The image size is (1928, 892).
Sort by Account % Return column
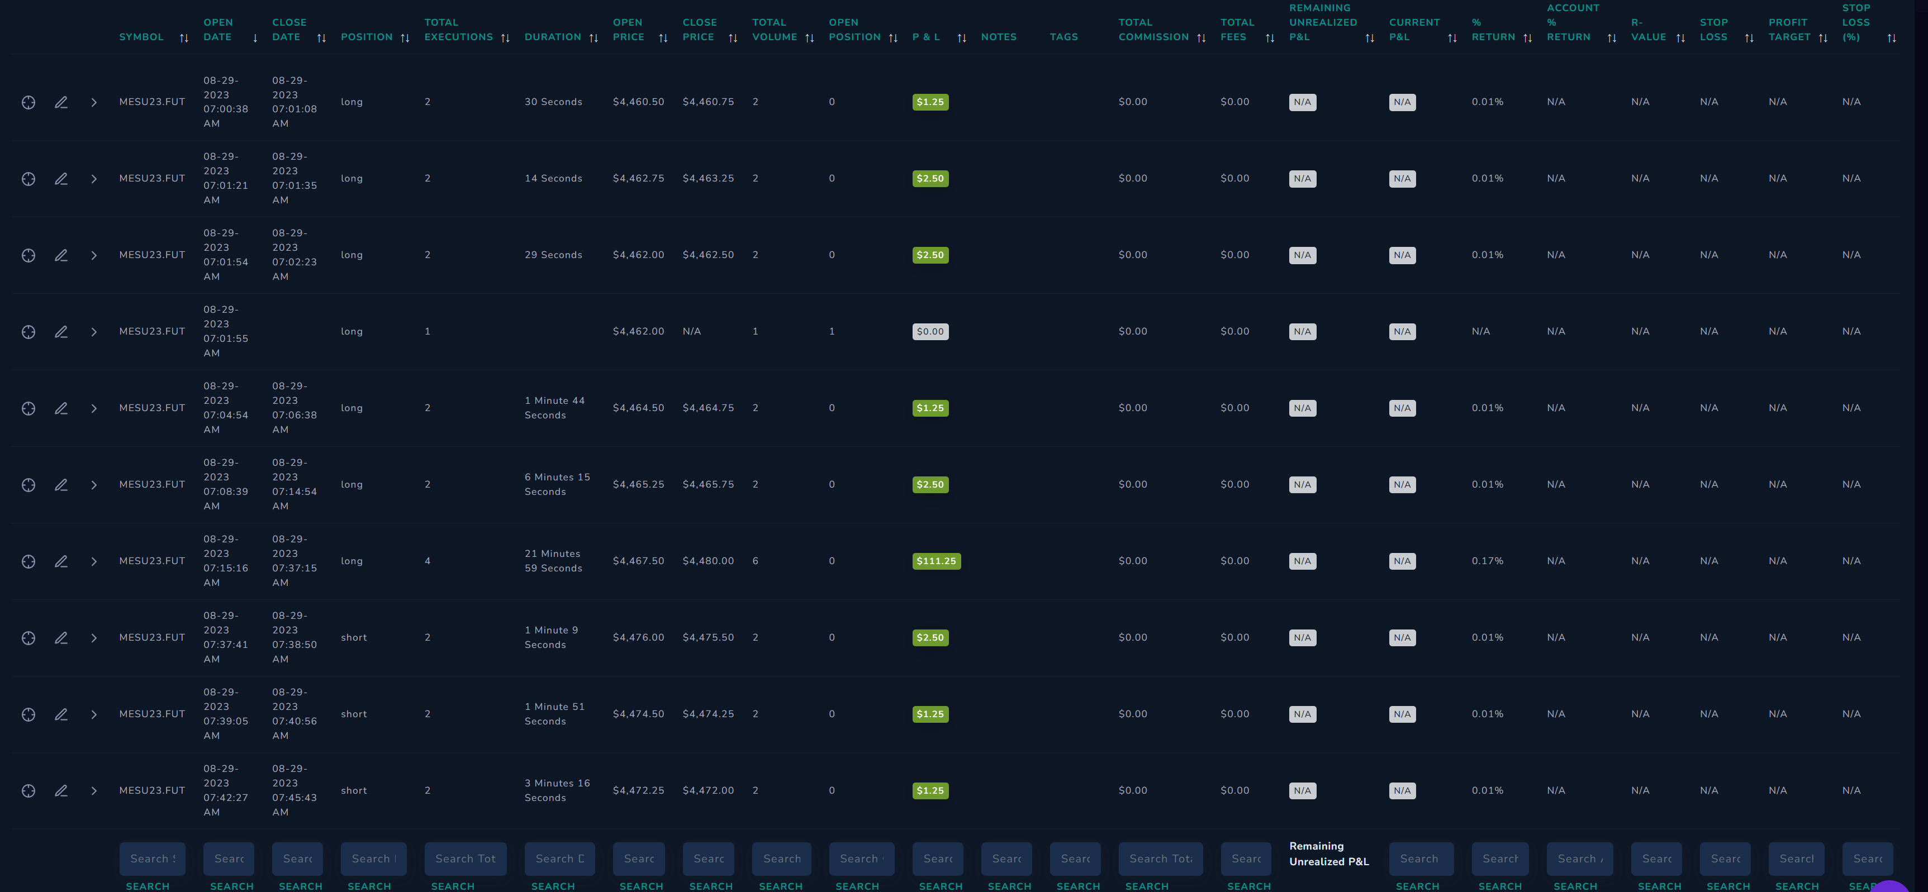(x=1612, y=38)
